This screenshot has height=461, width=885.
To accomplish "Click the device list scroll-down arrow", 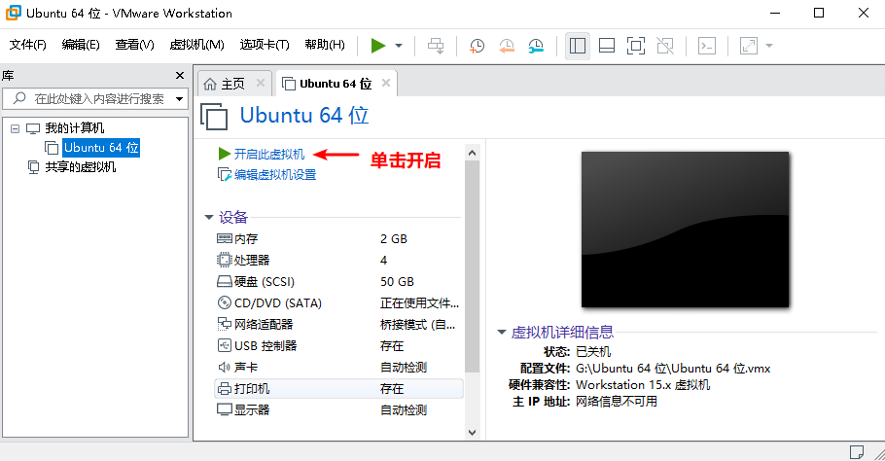I will coord(473,433).
